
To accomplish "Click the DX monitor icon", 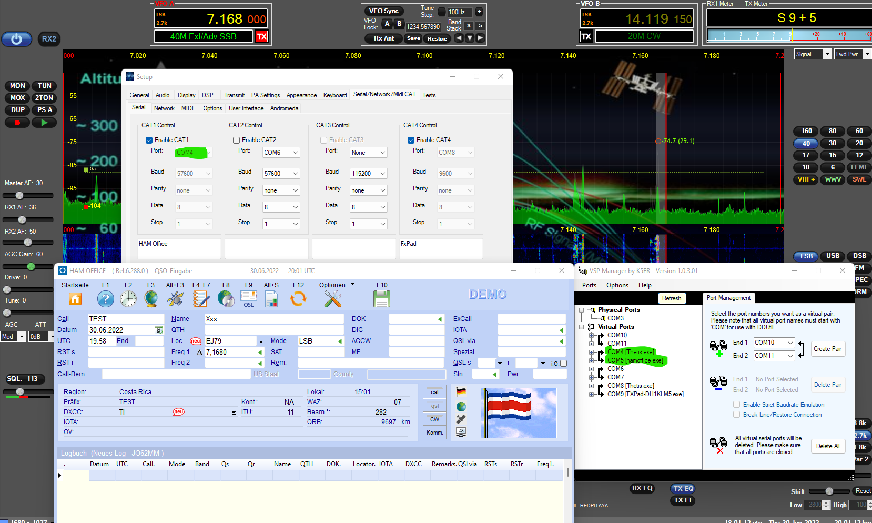I will coord(461,432).
